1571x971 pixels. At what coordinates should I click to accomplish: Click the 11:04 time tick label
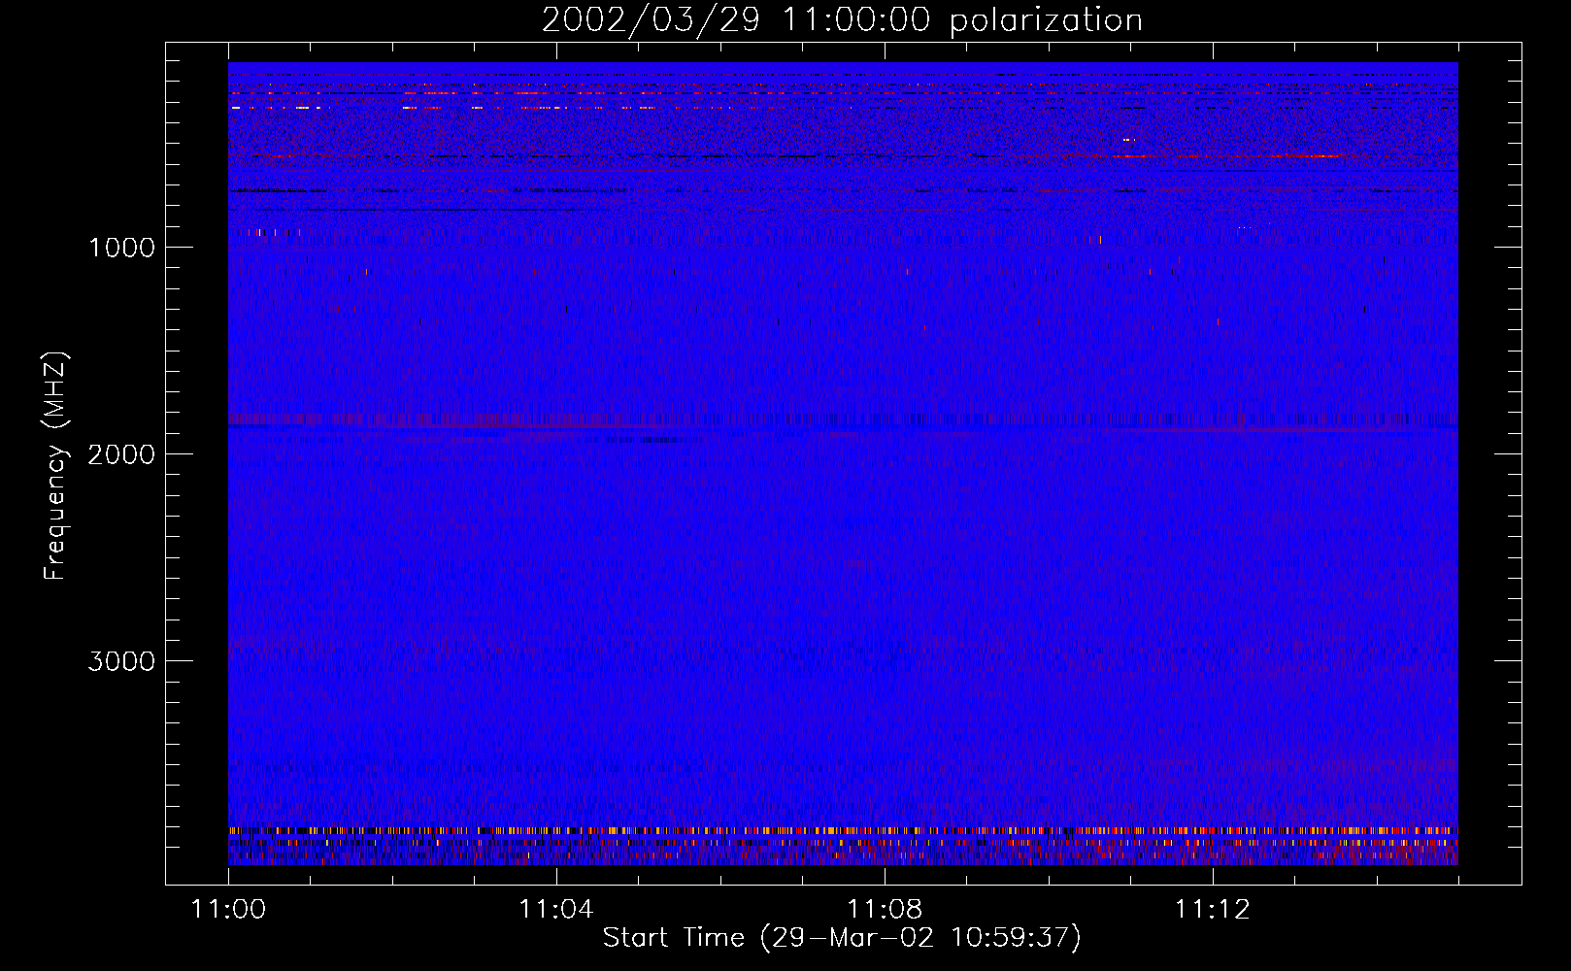click(x=556, y=909)
